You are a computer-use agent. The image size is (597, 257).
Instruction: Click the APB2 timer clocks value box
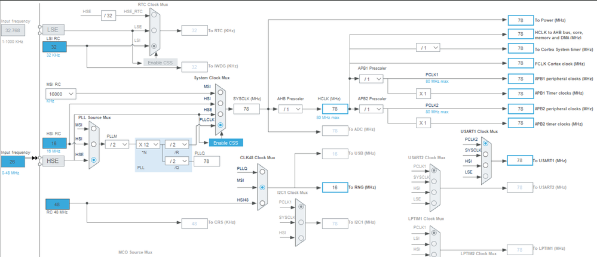click(521, 123)
